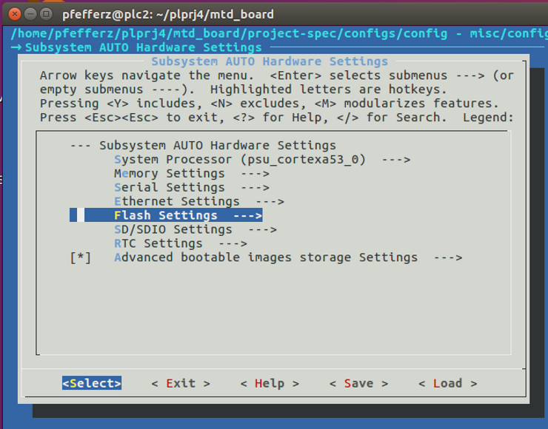Screen dimensions: 548x429
Task: Click the dialog title Subsystem AUTO Hardware Settings
Action: pyautogui.click(x=270, y=61)
